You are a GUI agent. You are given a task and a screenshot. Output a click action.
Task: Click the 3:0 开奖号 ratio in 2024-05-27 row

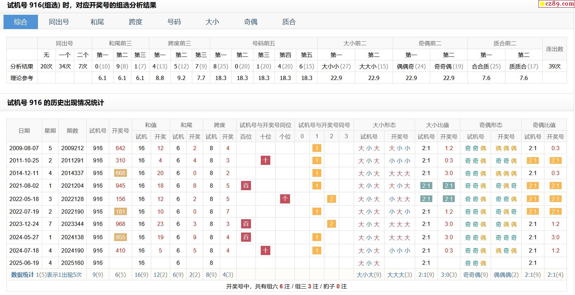[x=449, y=237]
